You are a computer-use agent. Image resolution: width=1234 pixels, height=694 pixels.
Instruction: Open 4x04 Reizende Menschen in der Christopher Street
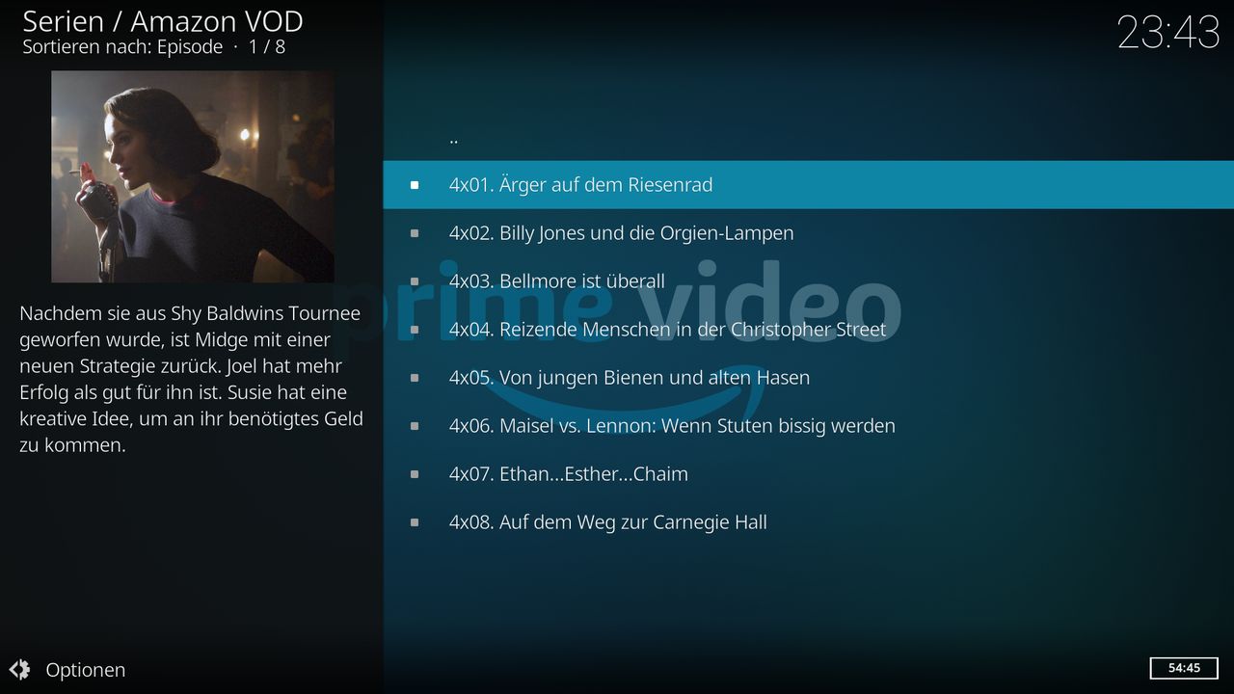808,329
